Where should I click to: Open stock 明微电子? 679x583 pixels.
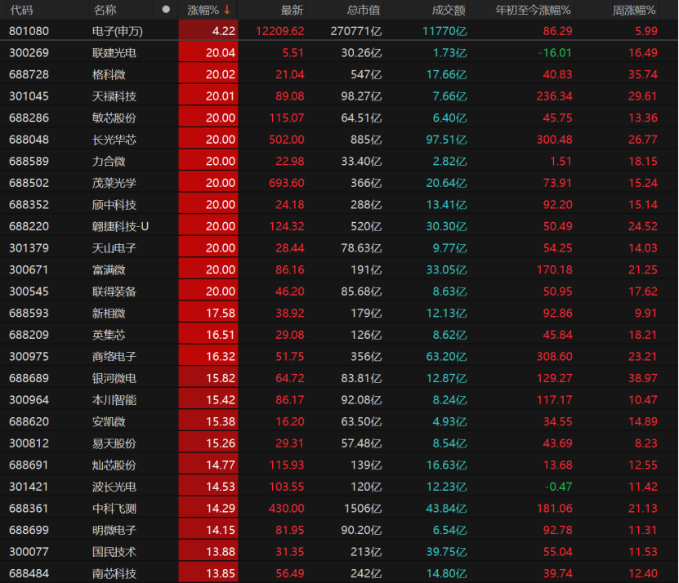click(114, 530)
